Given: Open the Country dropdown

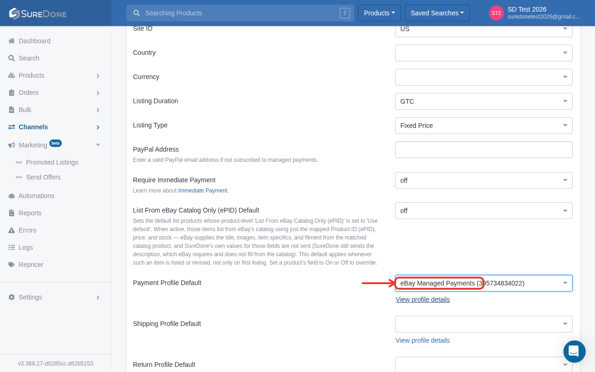Looking at the screenshot, I should 484,53.
